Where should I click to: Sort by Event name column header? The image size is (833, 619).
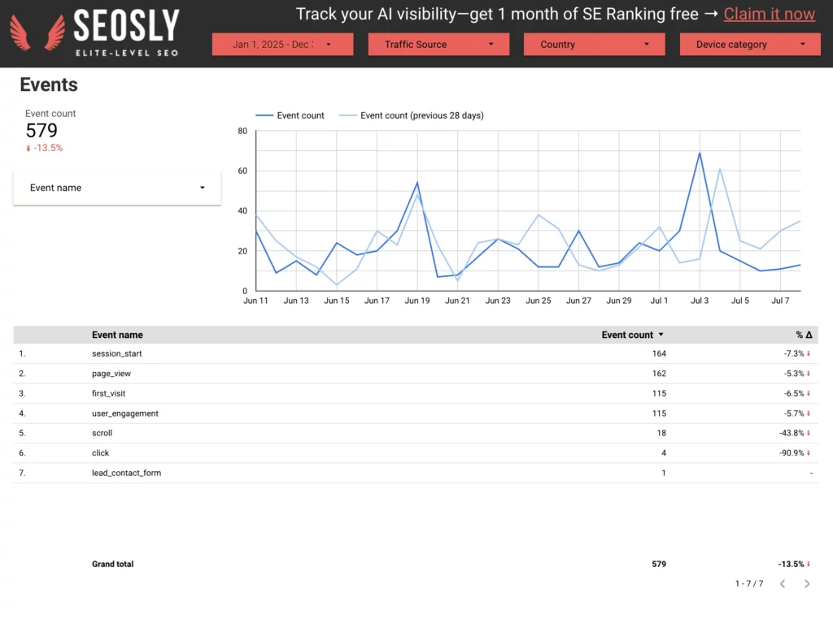coord(117,335)
